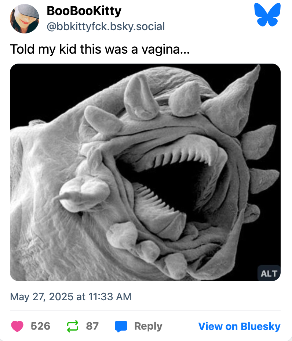Image resolution: width=292 pixels, height=341 pixels.
Task: Click the blue reply speech bubble icon
Action: pyautogui.click(x=121, y=326)
